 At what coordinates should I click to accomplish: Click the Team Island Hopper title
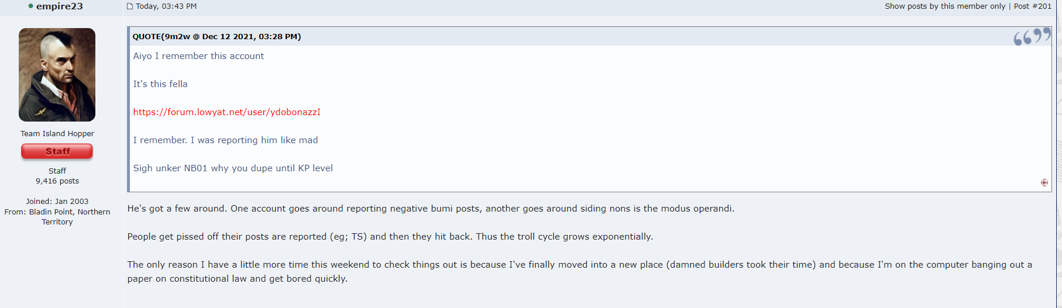pos(57,134)
